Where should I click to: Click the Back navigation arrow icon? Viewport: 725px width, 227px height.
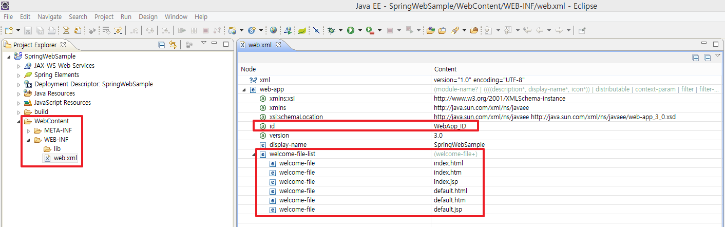tap(539, 30)
